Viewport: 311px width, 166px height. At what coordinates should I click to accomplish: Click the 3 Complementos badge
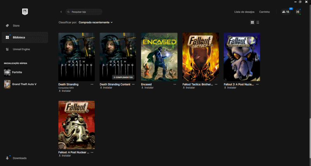(x=123, y=77)
